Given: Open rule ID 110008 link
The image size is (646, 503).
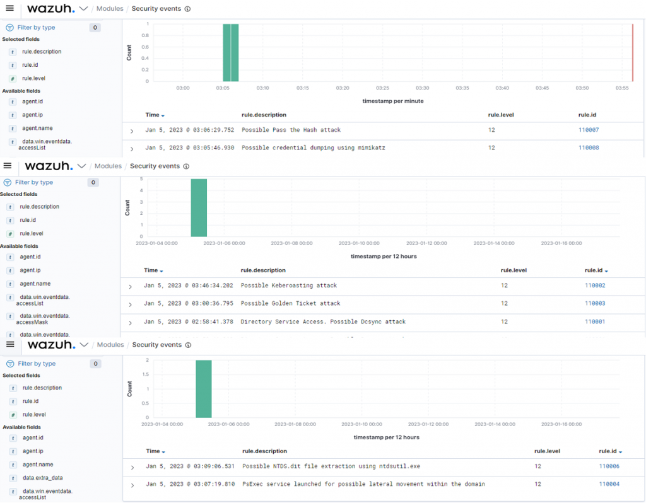Looking at the screenshot, I should pos(589,147).
